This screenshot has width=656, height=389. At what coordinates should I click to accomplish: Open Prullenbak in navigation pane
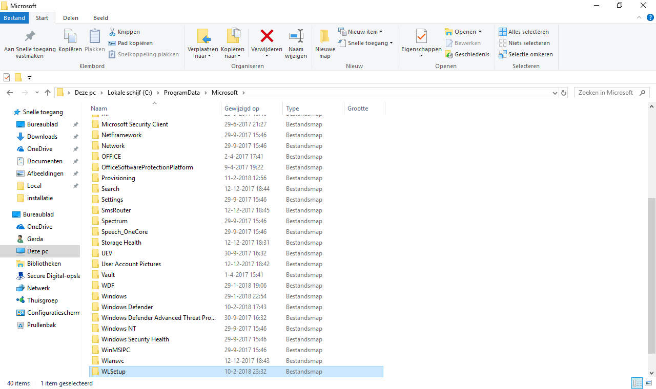42,325
